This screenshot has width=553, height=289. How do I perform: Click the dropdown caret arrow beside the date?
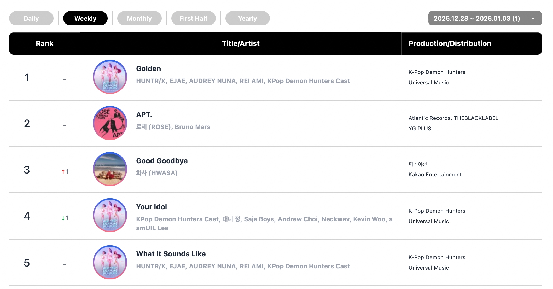533,19
